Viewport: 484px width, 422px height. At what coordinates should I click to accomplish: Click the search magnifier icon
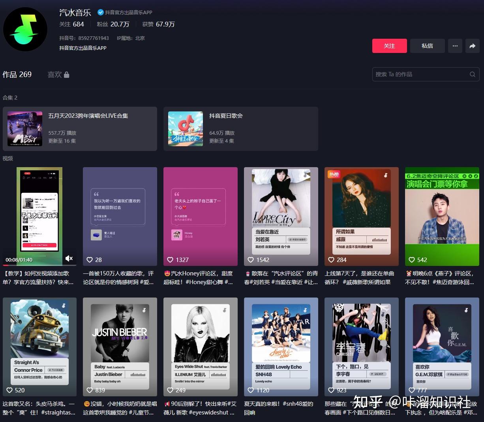point(472,74)
